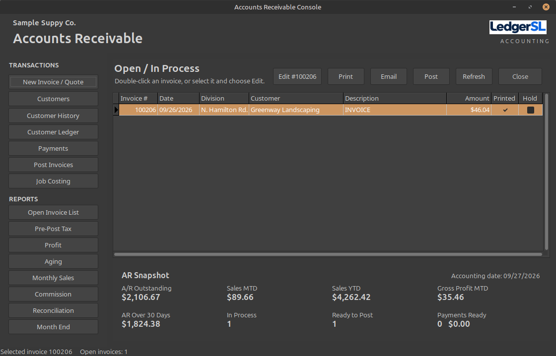
Task: Open Customer History
Action: (x=53, y=116)
